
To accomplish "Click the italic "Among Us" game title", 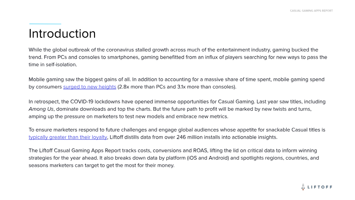I will pyautogui.click(x=42, y=109).
